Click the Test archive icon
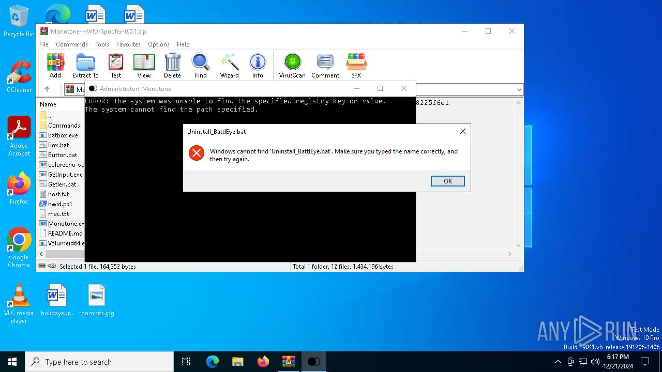Image resolution: width=662 pixels, height=372 pixels. pos(116,66)
